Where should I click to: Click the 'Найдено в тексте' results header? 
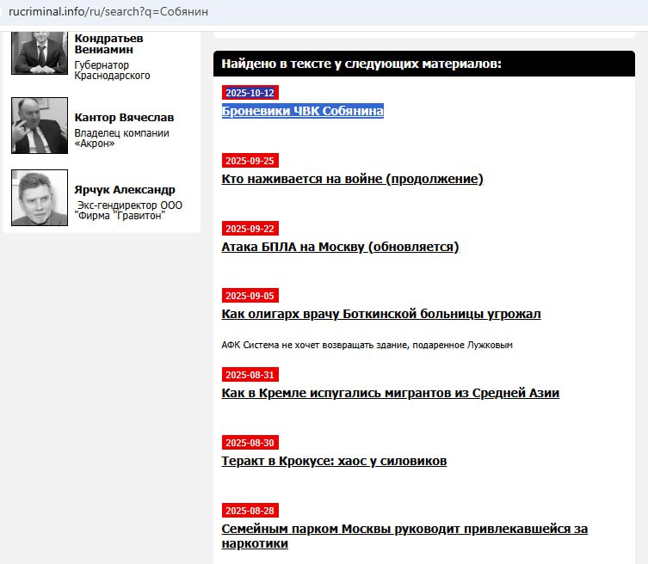click(361, 64)
